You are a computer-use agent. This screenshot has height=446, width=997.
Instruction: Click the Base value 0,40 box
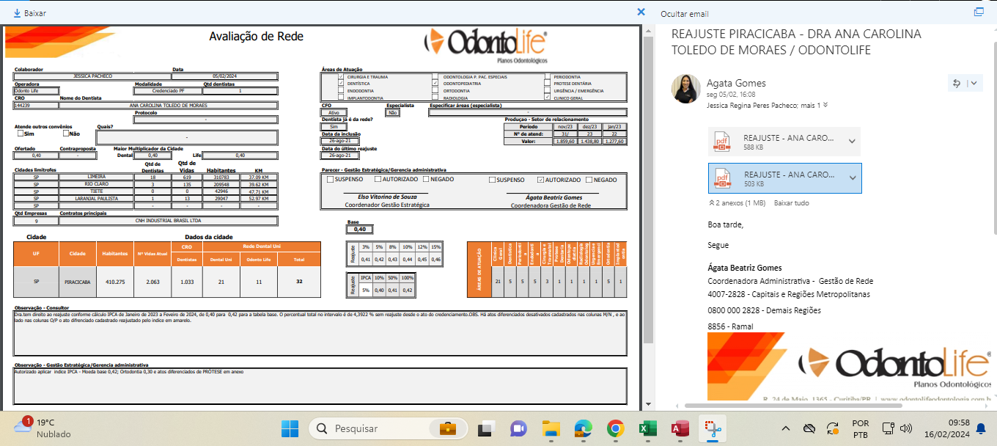pos(359,230)
